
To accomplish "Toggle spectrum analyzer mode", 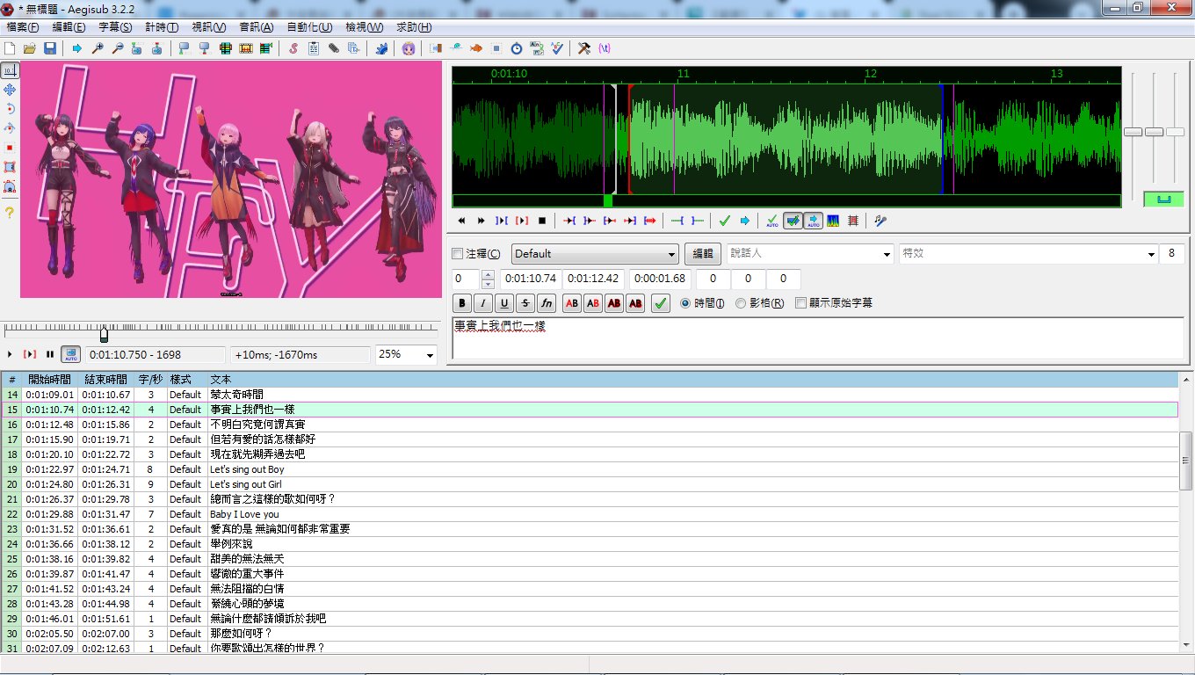I will 833,221.
